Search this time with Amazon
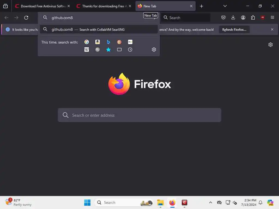The height and width of the screenshot is (209, 279). click(98, 42)
